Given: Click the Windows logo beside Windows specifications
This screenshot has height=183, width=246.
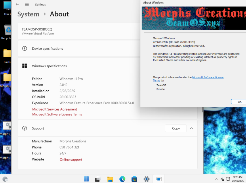Looking at the screenshot, I should point(25,66).
